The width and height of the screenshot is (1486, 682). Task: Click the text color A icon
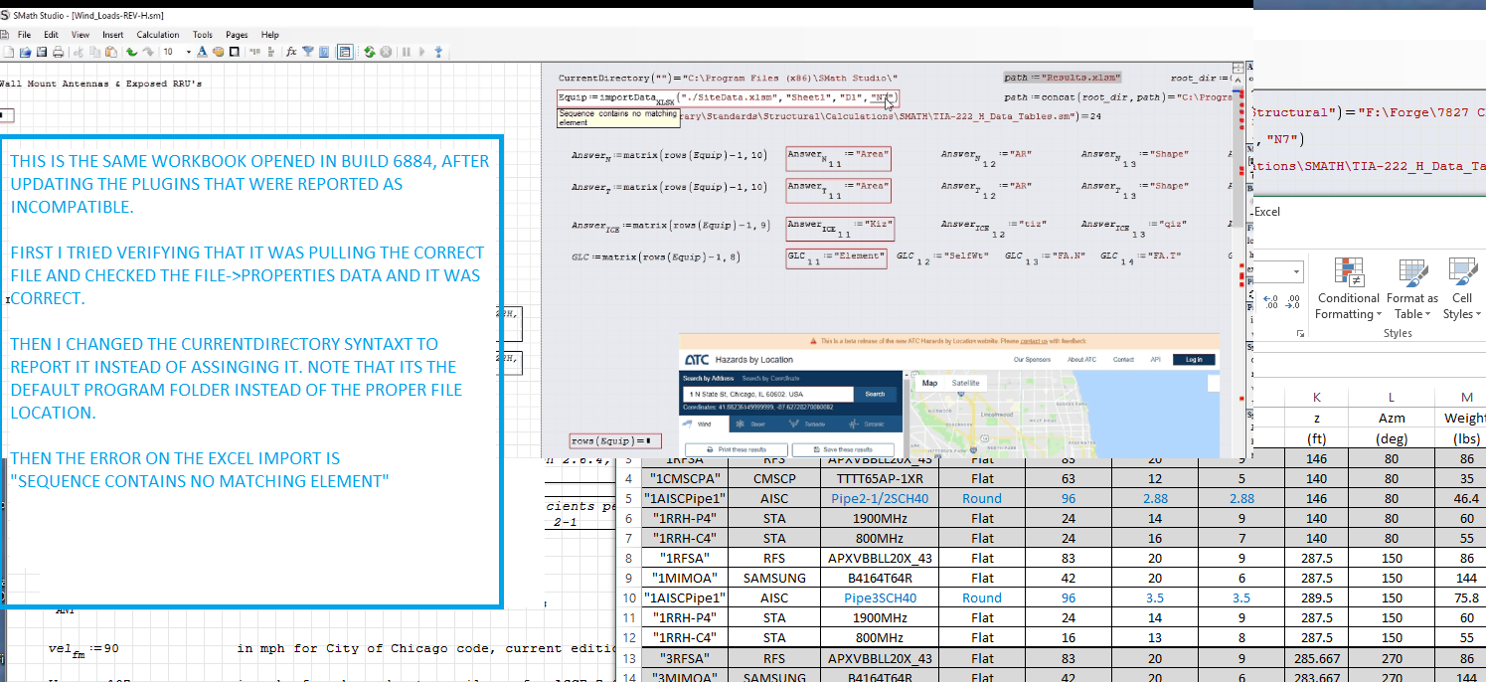click(x=202, y=52)
